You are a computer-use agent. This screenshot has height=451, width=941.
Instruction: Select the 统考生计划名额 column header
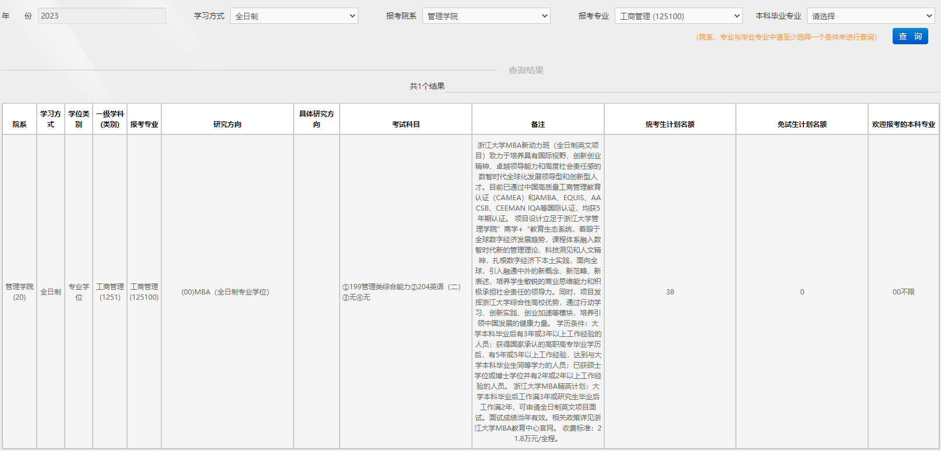click(x=669, y=124)
